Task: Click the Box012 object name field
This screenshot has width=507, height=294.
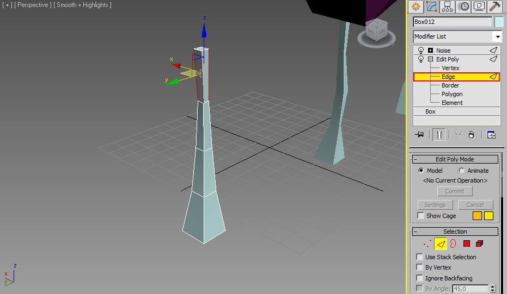Action: click(x=453, y=22)
